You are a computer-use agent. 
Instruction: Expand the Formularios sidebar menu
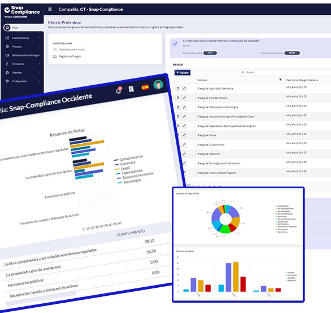click(x=23, y=64)
